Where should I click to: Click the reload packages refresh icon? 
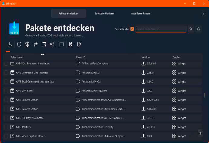pyautogui.click(x=198, y=29)
